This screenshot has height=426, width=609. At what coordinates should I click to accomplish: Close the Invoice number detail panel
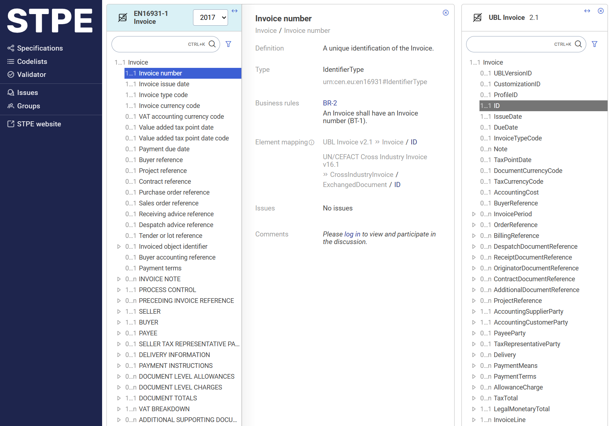tap(446, 13)
